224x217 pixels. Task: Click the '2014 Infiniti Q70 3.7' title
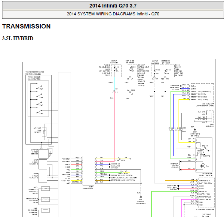click(x=113, y=6)
